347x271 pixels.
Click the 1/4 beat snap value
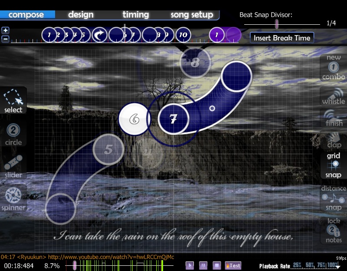click(331, 23)
